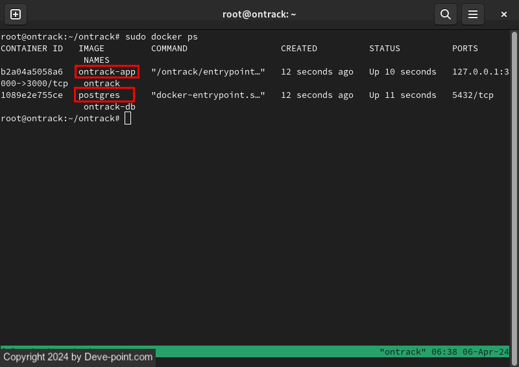This screenshot has width=519, height=367.
Task: Click container ID b2a04a5058a6
Action: point(32,72)
